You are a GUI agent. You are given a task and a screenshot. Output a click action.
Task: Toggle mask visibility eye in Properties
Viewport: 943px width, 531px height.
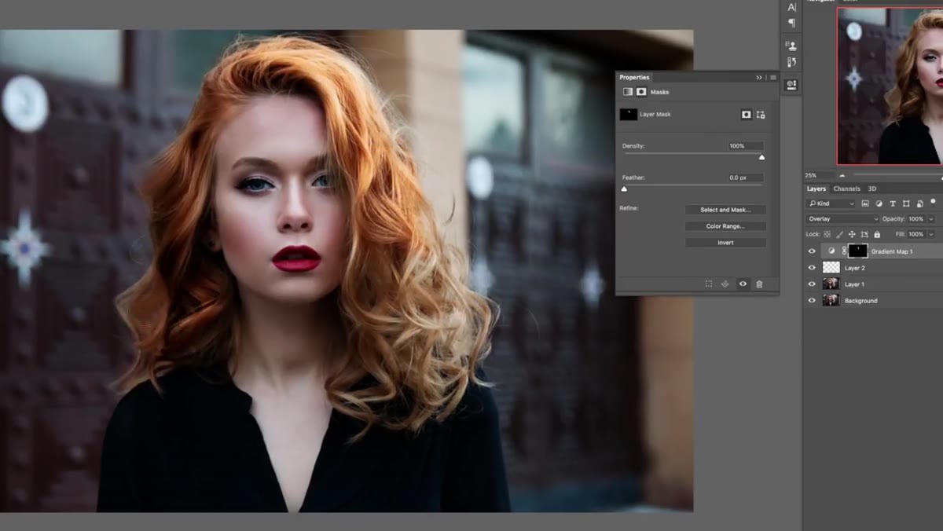[x=743, y=284]
